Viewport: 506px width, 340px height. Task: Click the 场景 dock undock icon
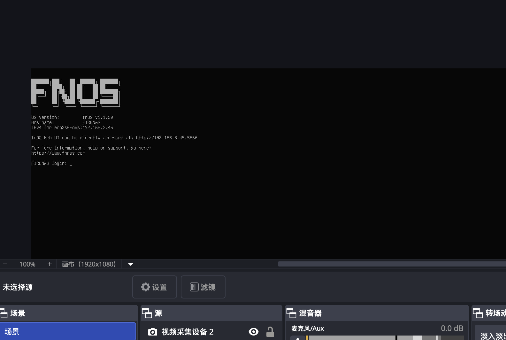click(x=4, y=313)
